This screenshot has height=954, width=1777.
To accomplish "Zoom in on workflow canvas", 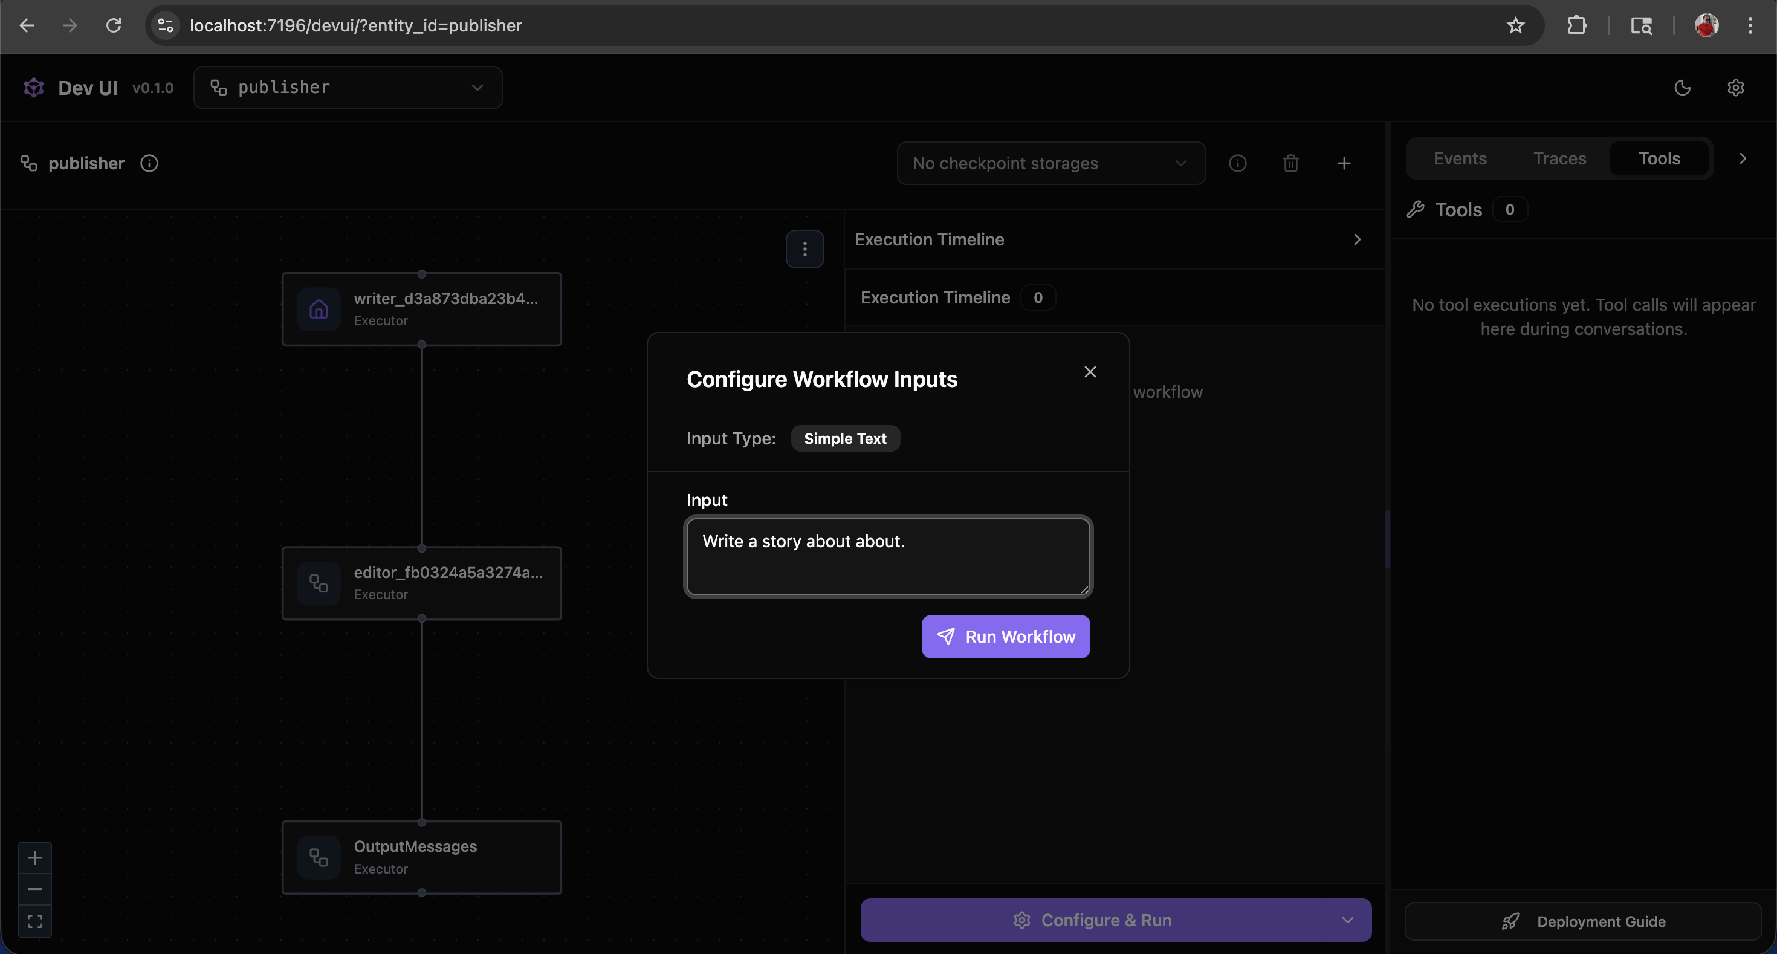I will (34, 857).
